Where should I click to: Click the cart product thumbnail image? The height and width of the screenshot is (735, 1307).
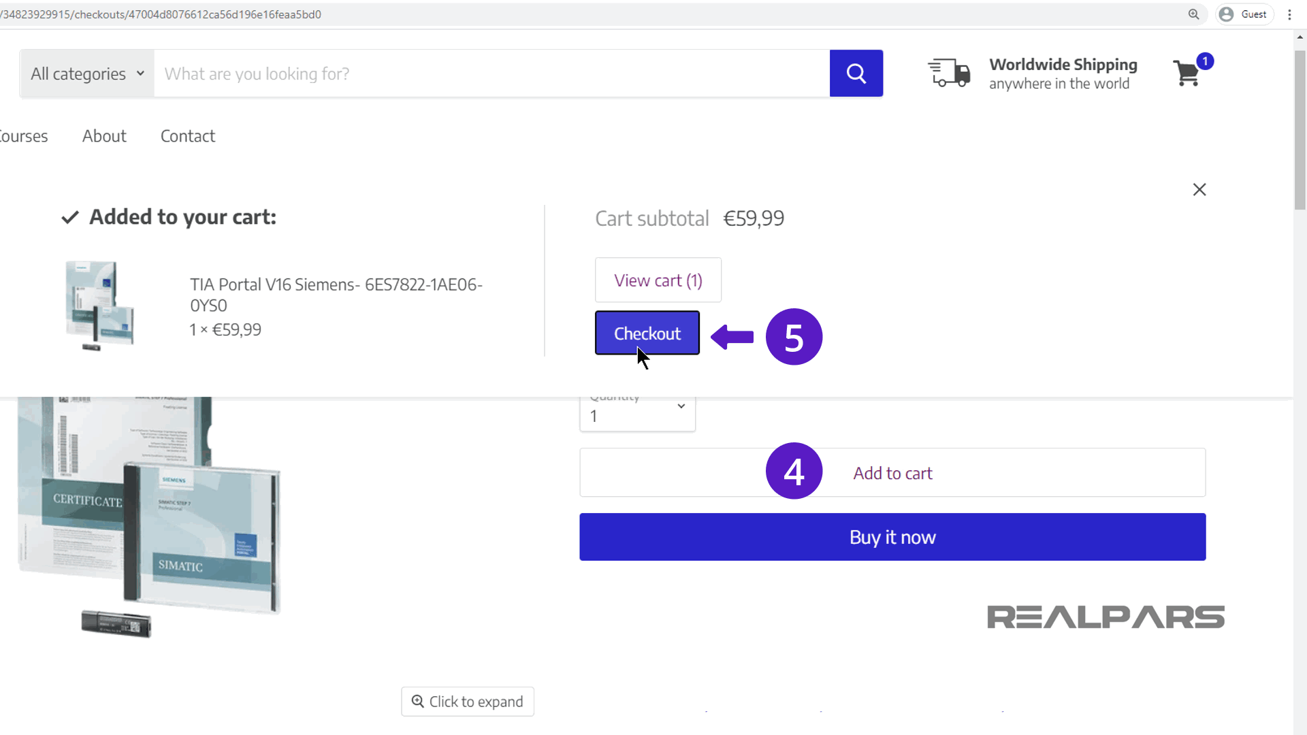click(99, 306)
